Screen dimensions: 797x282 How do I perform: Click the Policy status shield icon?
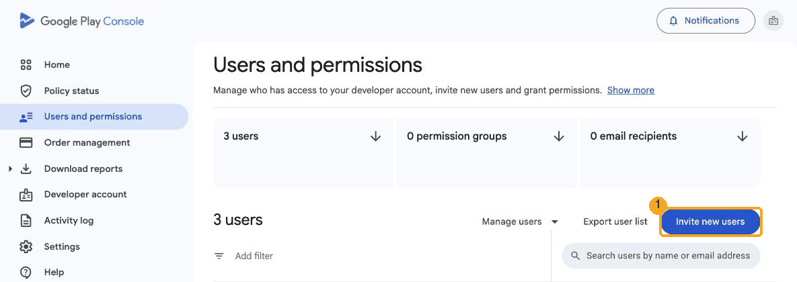tap(26, 91)
